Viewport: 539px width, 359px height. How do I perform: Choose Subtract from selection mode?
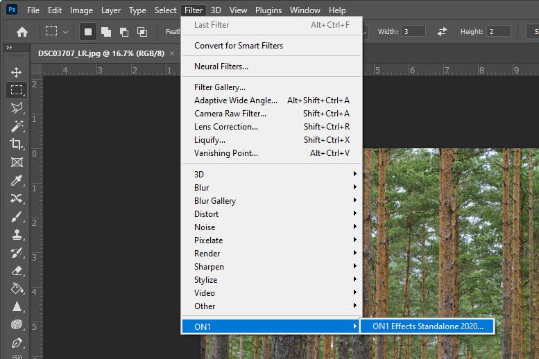[123, 32]
